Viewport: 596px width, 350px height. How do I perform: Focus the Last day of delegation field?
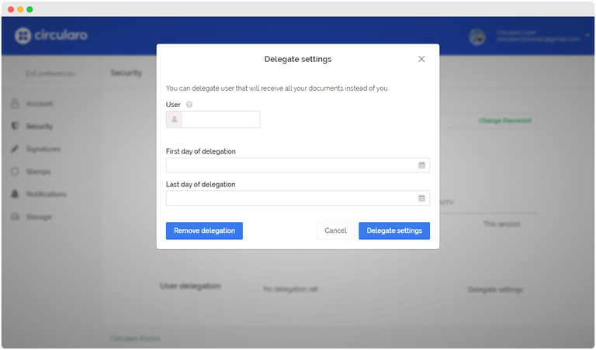coord(291,199)
